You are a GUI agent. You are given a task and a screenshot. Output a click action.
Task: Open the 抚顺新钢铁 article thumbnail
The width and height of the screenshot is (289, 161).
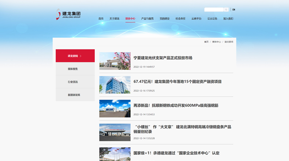(115, 109)
